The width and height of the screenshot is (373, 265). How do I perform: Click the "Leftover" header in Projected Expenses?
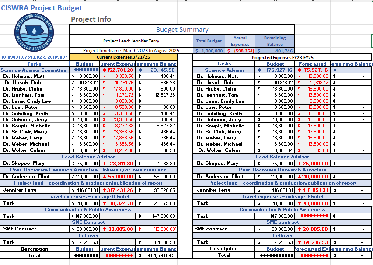tap(282, 235)
